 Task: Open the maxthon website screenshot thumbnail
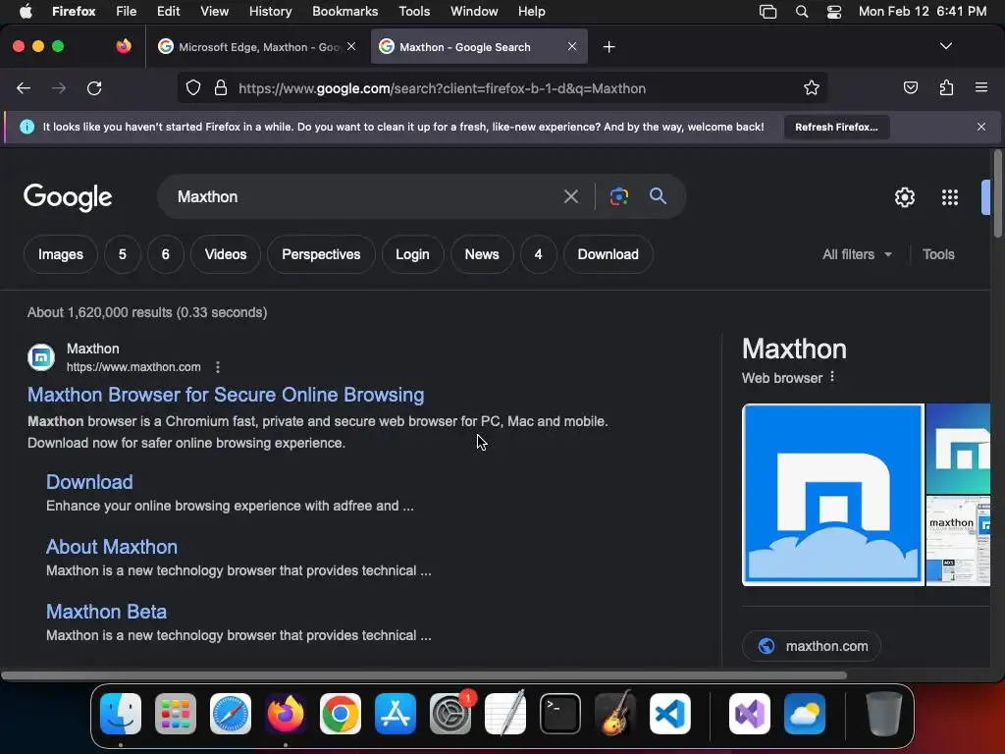pos(958,541)
